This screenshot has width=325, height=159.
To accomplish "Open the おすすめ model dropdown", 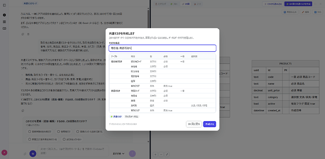I will point(119,154).
